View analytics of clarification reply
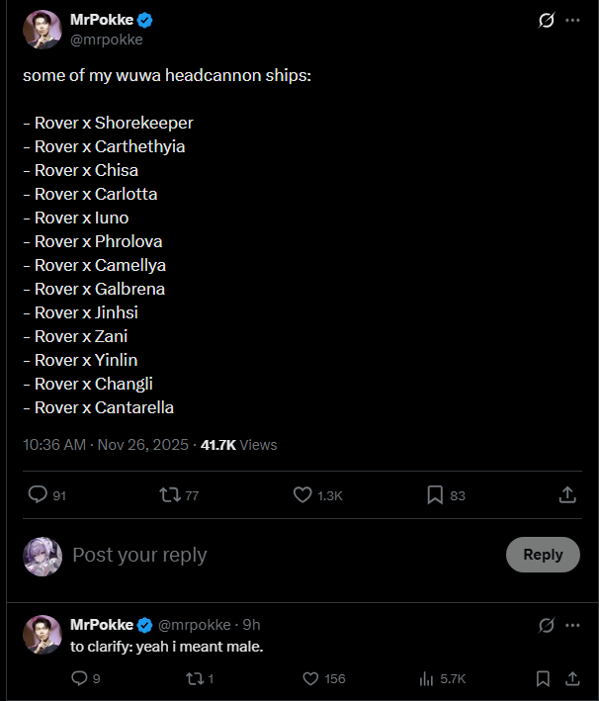Screen dimensions: 599x701 tap(427, 678)
